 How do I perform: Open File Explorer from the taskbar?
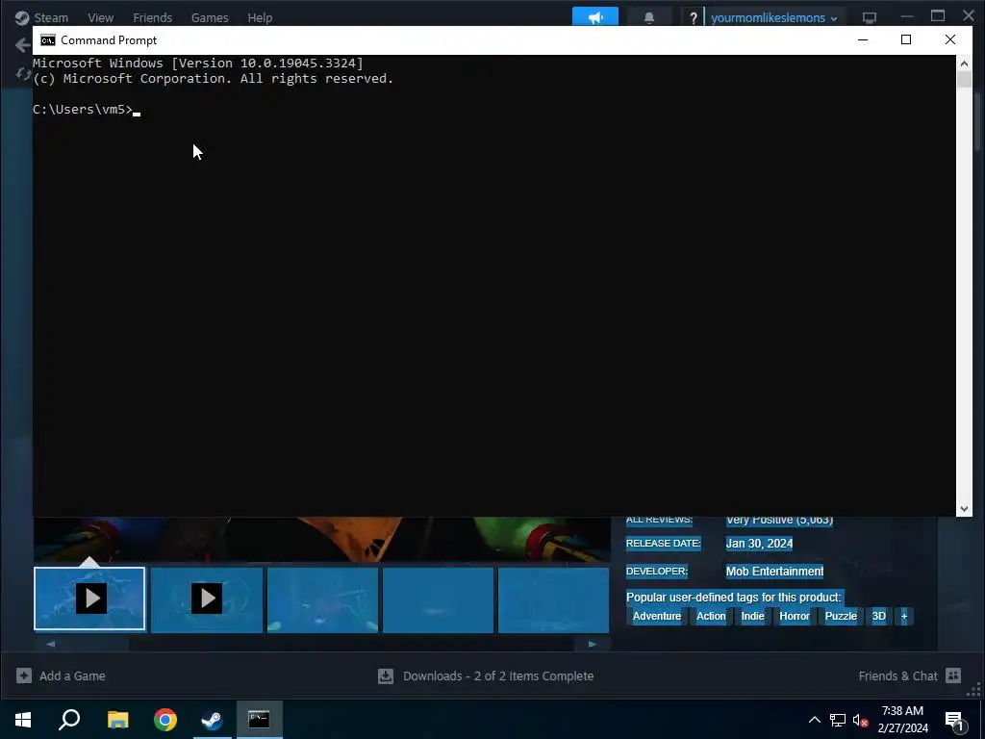pyautogui.click(x=117, y=720)
